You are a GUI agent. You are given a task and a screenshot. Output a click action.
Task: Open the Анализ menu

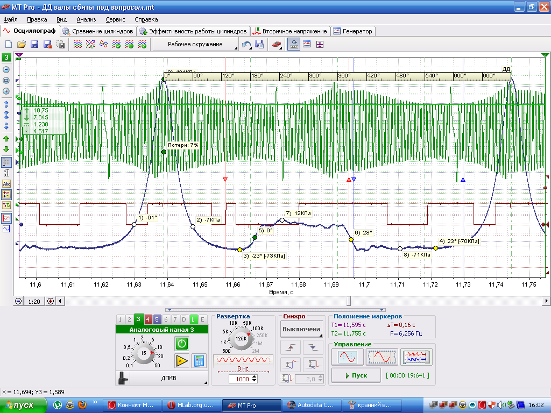86,20
